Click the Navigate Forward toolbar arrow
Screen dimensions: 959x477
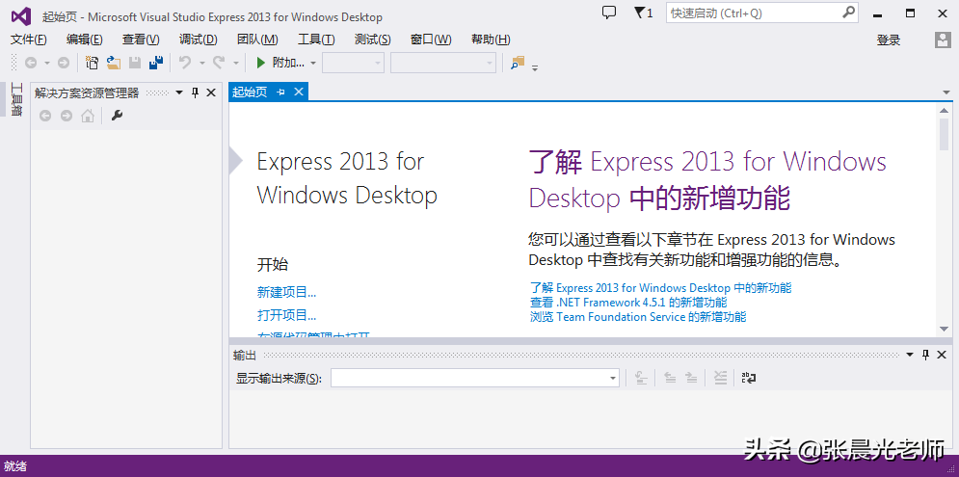63,63
